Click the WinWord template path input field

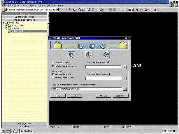pos(103,67)
